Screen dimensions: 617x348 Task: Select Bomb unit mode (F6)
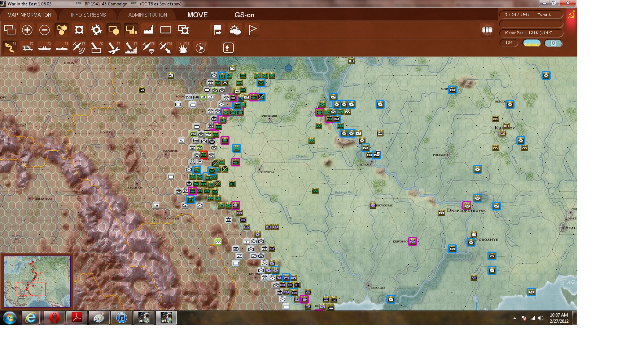(96, 48)
